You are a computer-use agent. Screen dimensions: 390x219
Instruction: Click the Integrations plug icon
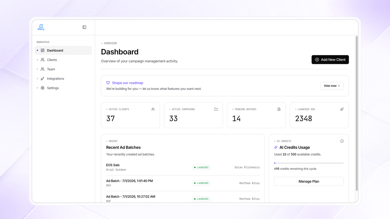click(43, 79)
